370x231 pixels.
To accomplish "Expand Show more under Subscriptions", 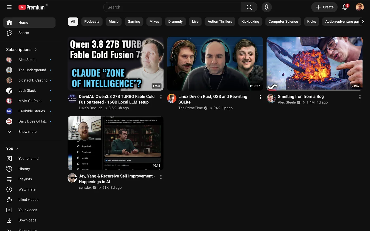I will pyautogui.click(x=29, y=132).
